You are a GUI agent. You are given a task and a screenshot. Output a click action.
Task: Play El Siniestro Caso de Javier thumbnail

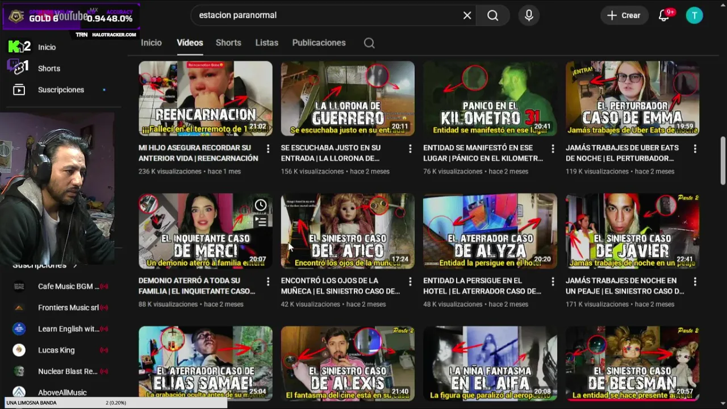[632, 231]
